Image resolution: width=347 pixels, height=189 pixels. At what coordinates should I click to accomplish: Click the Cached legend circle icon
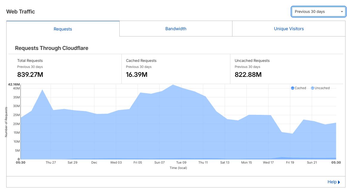[293, 88]
